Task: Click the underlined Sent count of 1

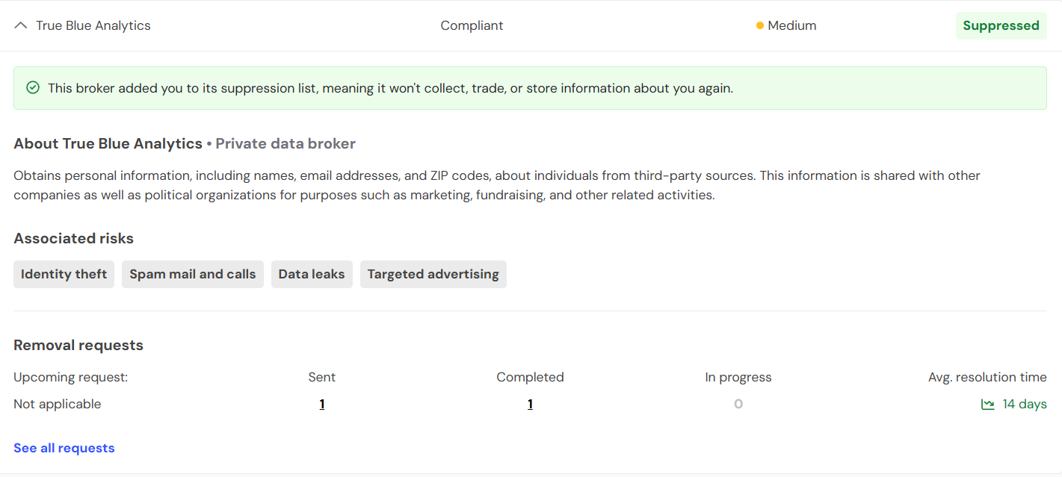Action: point(321,403)
